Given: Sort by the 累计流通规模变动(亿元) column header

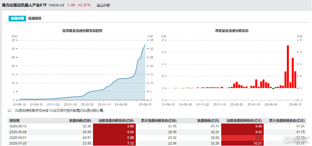Looking at the screenshot, I should [287, 121].
